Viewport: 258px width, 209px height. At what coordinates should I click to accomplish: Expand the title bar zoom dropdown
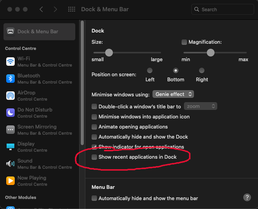click(200, 106)
